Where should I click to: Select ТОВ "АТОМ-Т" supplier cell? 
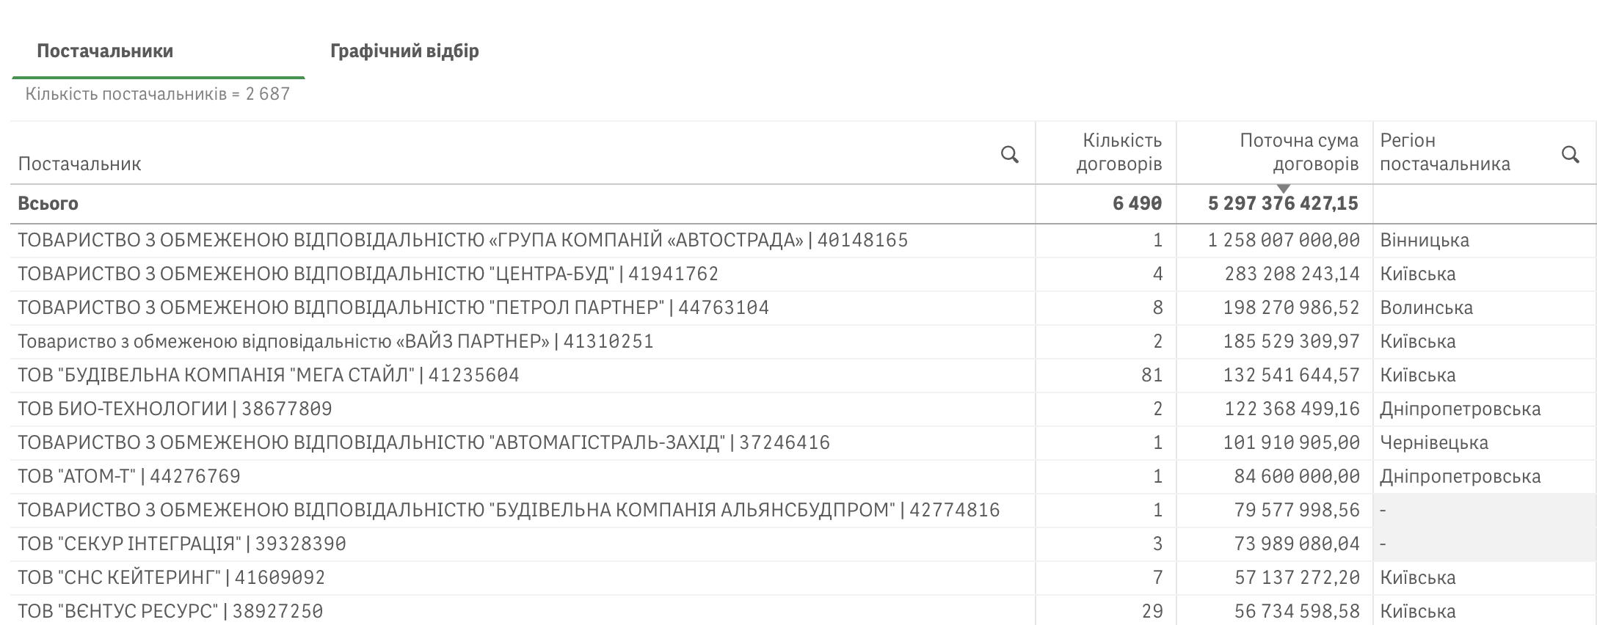coord(129,477)
